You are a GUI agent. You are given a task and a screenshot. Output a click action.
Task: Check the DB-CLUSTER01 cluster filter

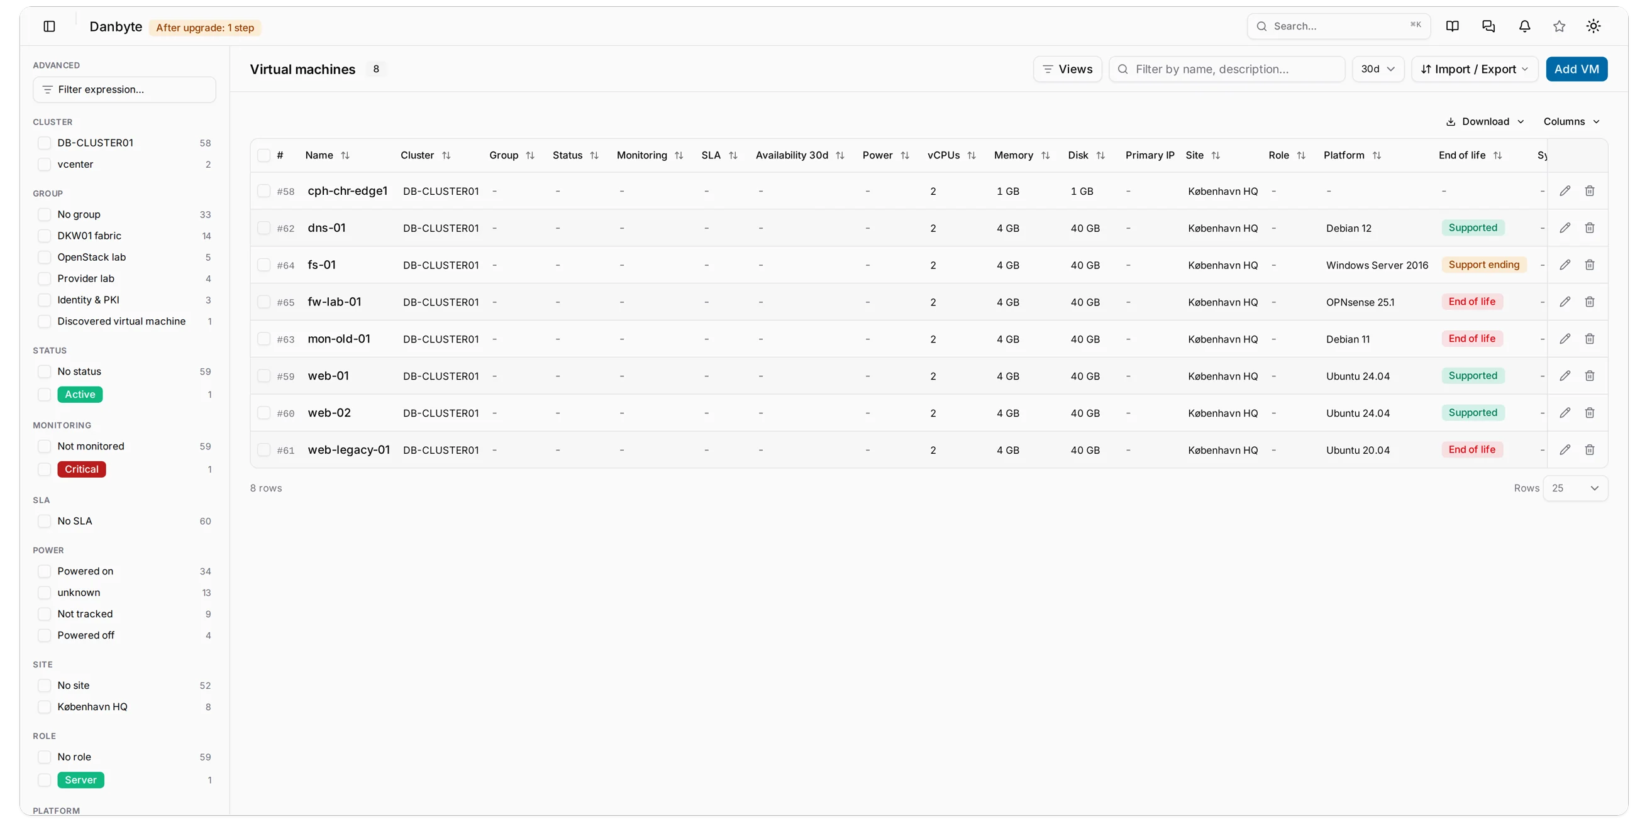45,143
